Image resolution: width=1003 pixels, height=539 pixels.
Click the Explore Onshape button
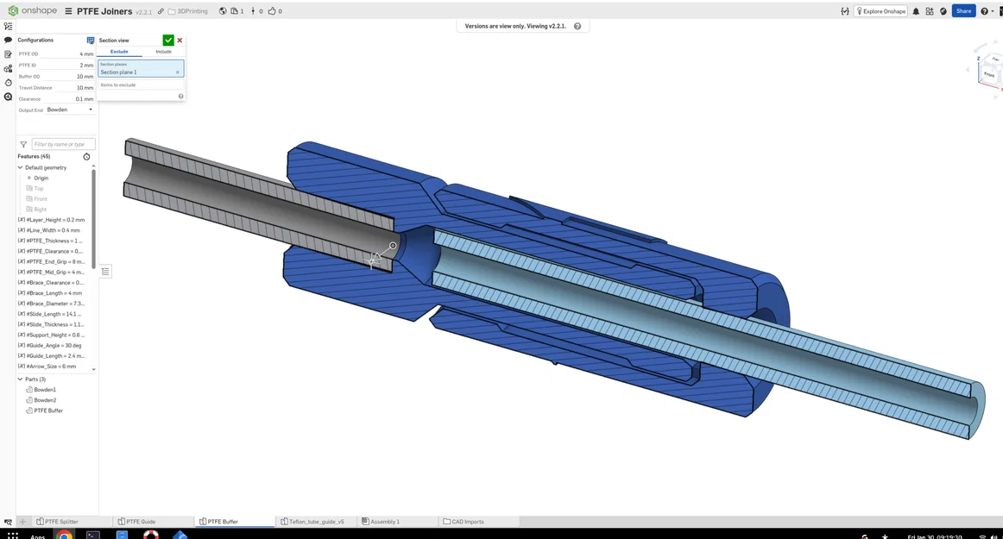880,11
